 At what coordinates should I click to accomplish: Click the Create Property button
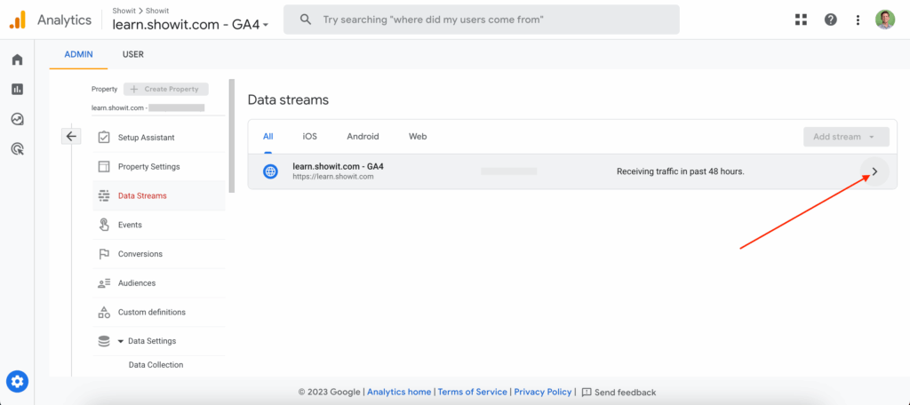tap(166, 89)
